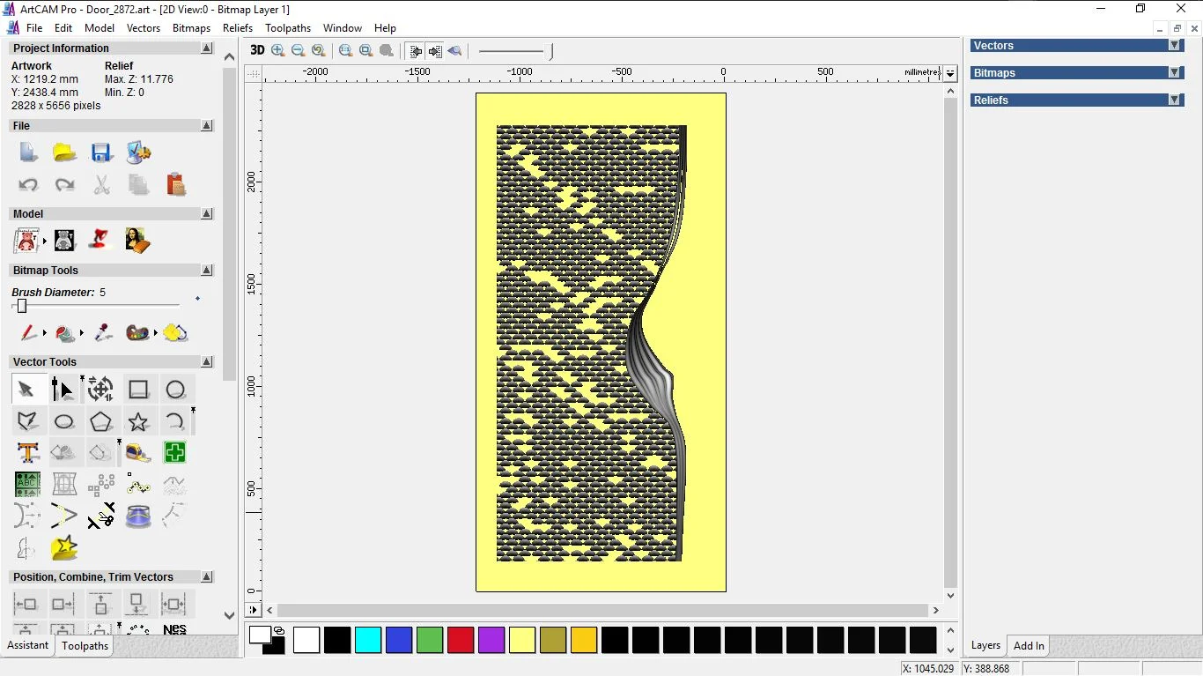1203x676 pixels.
Task: Open the Add In tab
Action: [1029, 646]
